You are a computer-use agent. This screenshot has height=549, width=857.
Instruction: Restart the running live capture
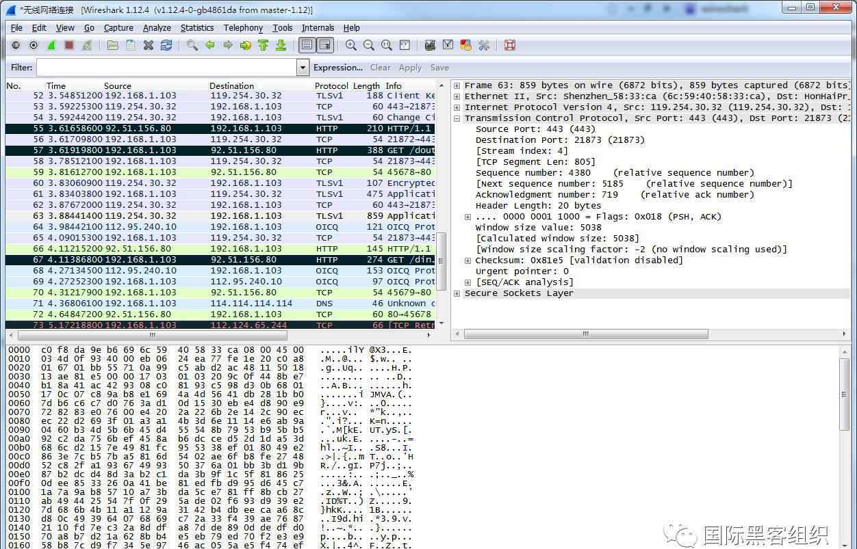(87, 45)
